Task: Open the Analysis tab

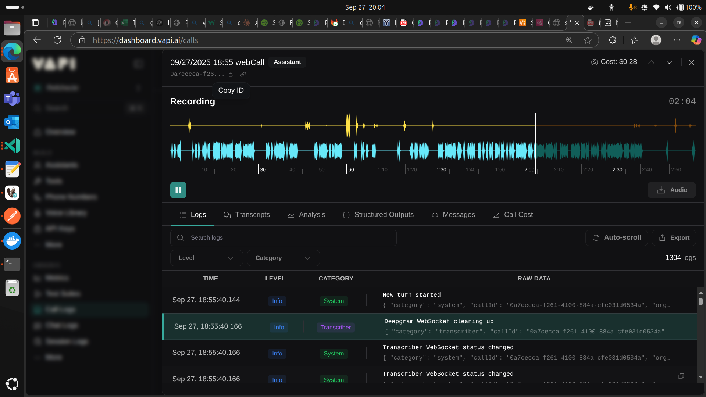Action: 306,215
